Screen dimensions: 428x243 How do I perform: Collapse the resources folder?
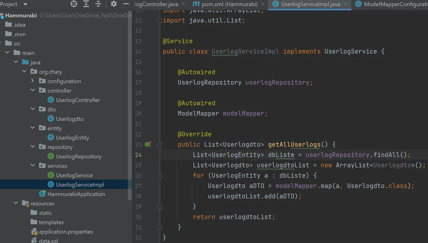[x=16, y=203]
